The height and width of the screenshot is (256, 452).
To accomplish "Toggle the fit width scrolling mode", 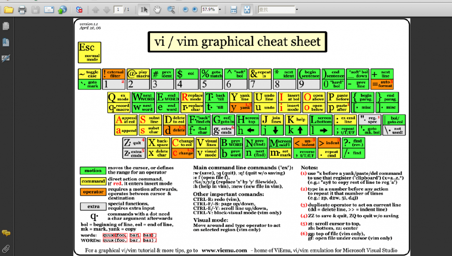I will point(234,10).
